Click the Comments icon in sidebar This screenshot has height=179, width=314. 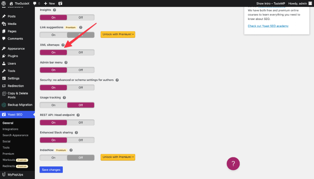[4, 39]
